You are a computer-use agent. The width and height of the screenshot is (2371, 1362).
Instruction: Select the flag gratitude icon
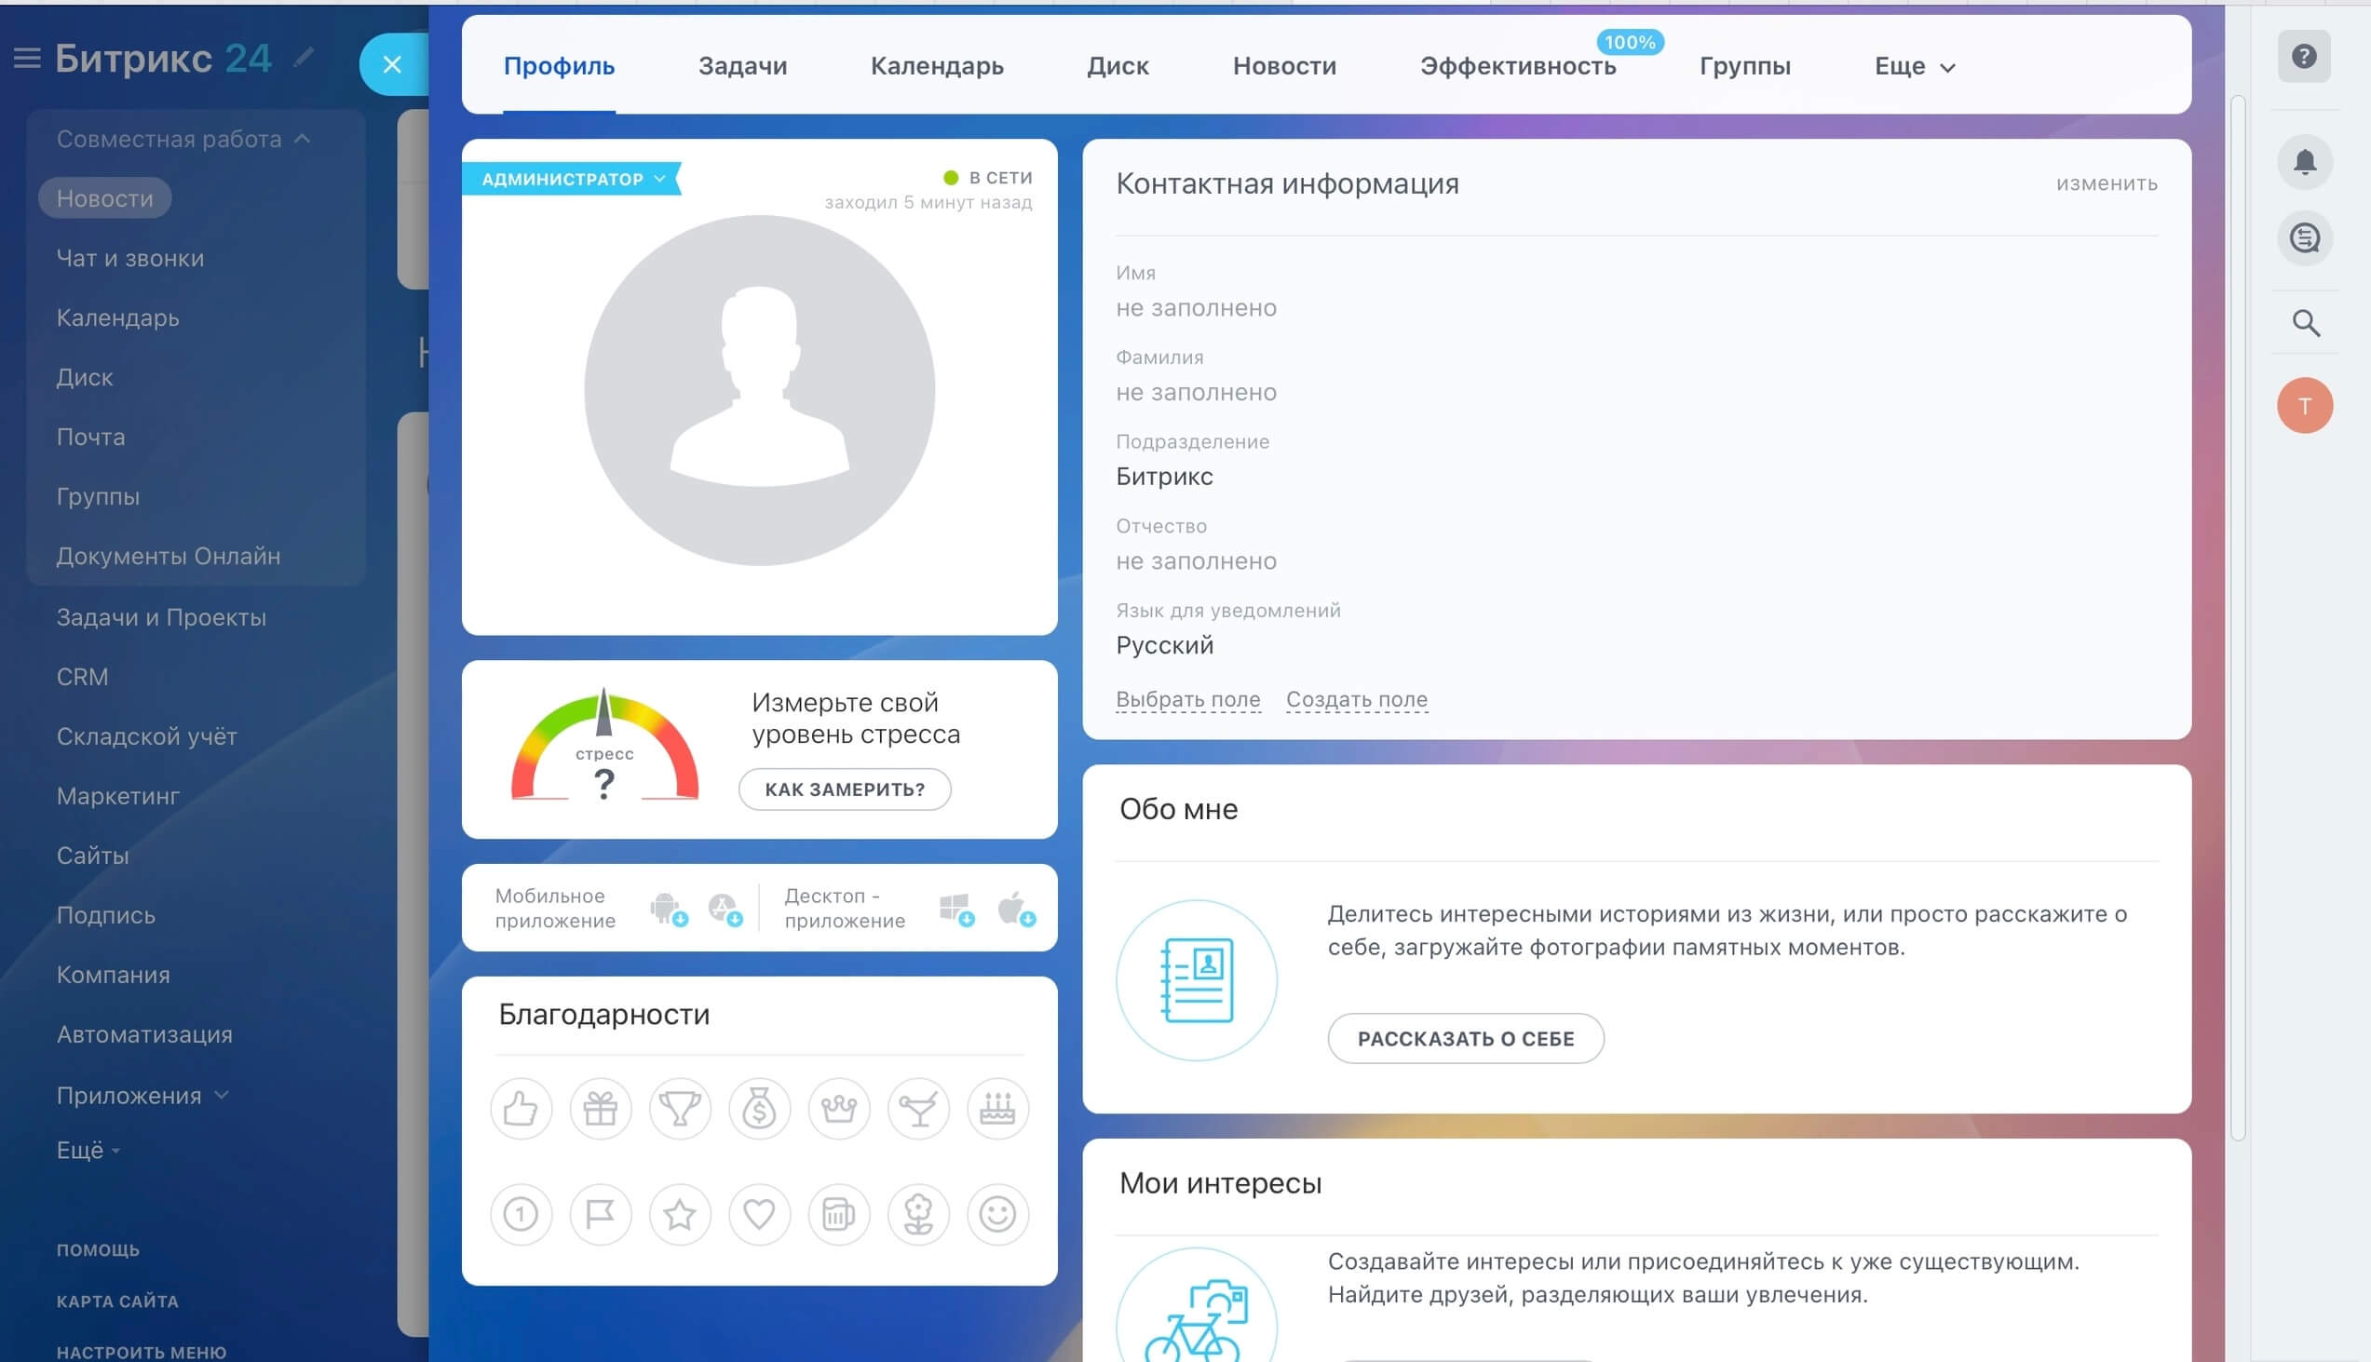(601, 1215)
